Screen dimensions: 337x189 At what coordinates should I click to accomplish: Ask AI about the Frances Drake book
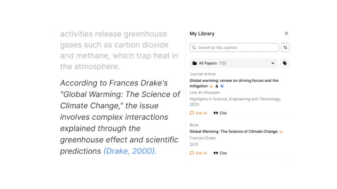click(x=198, y=153)
